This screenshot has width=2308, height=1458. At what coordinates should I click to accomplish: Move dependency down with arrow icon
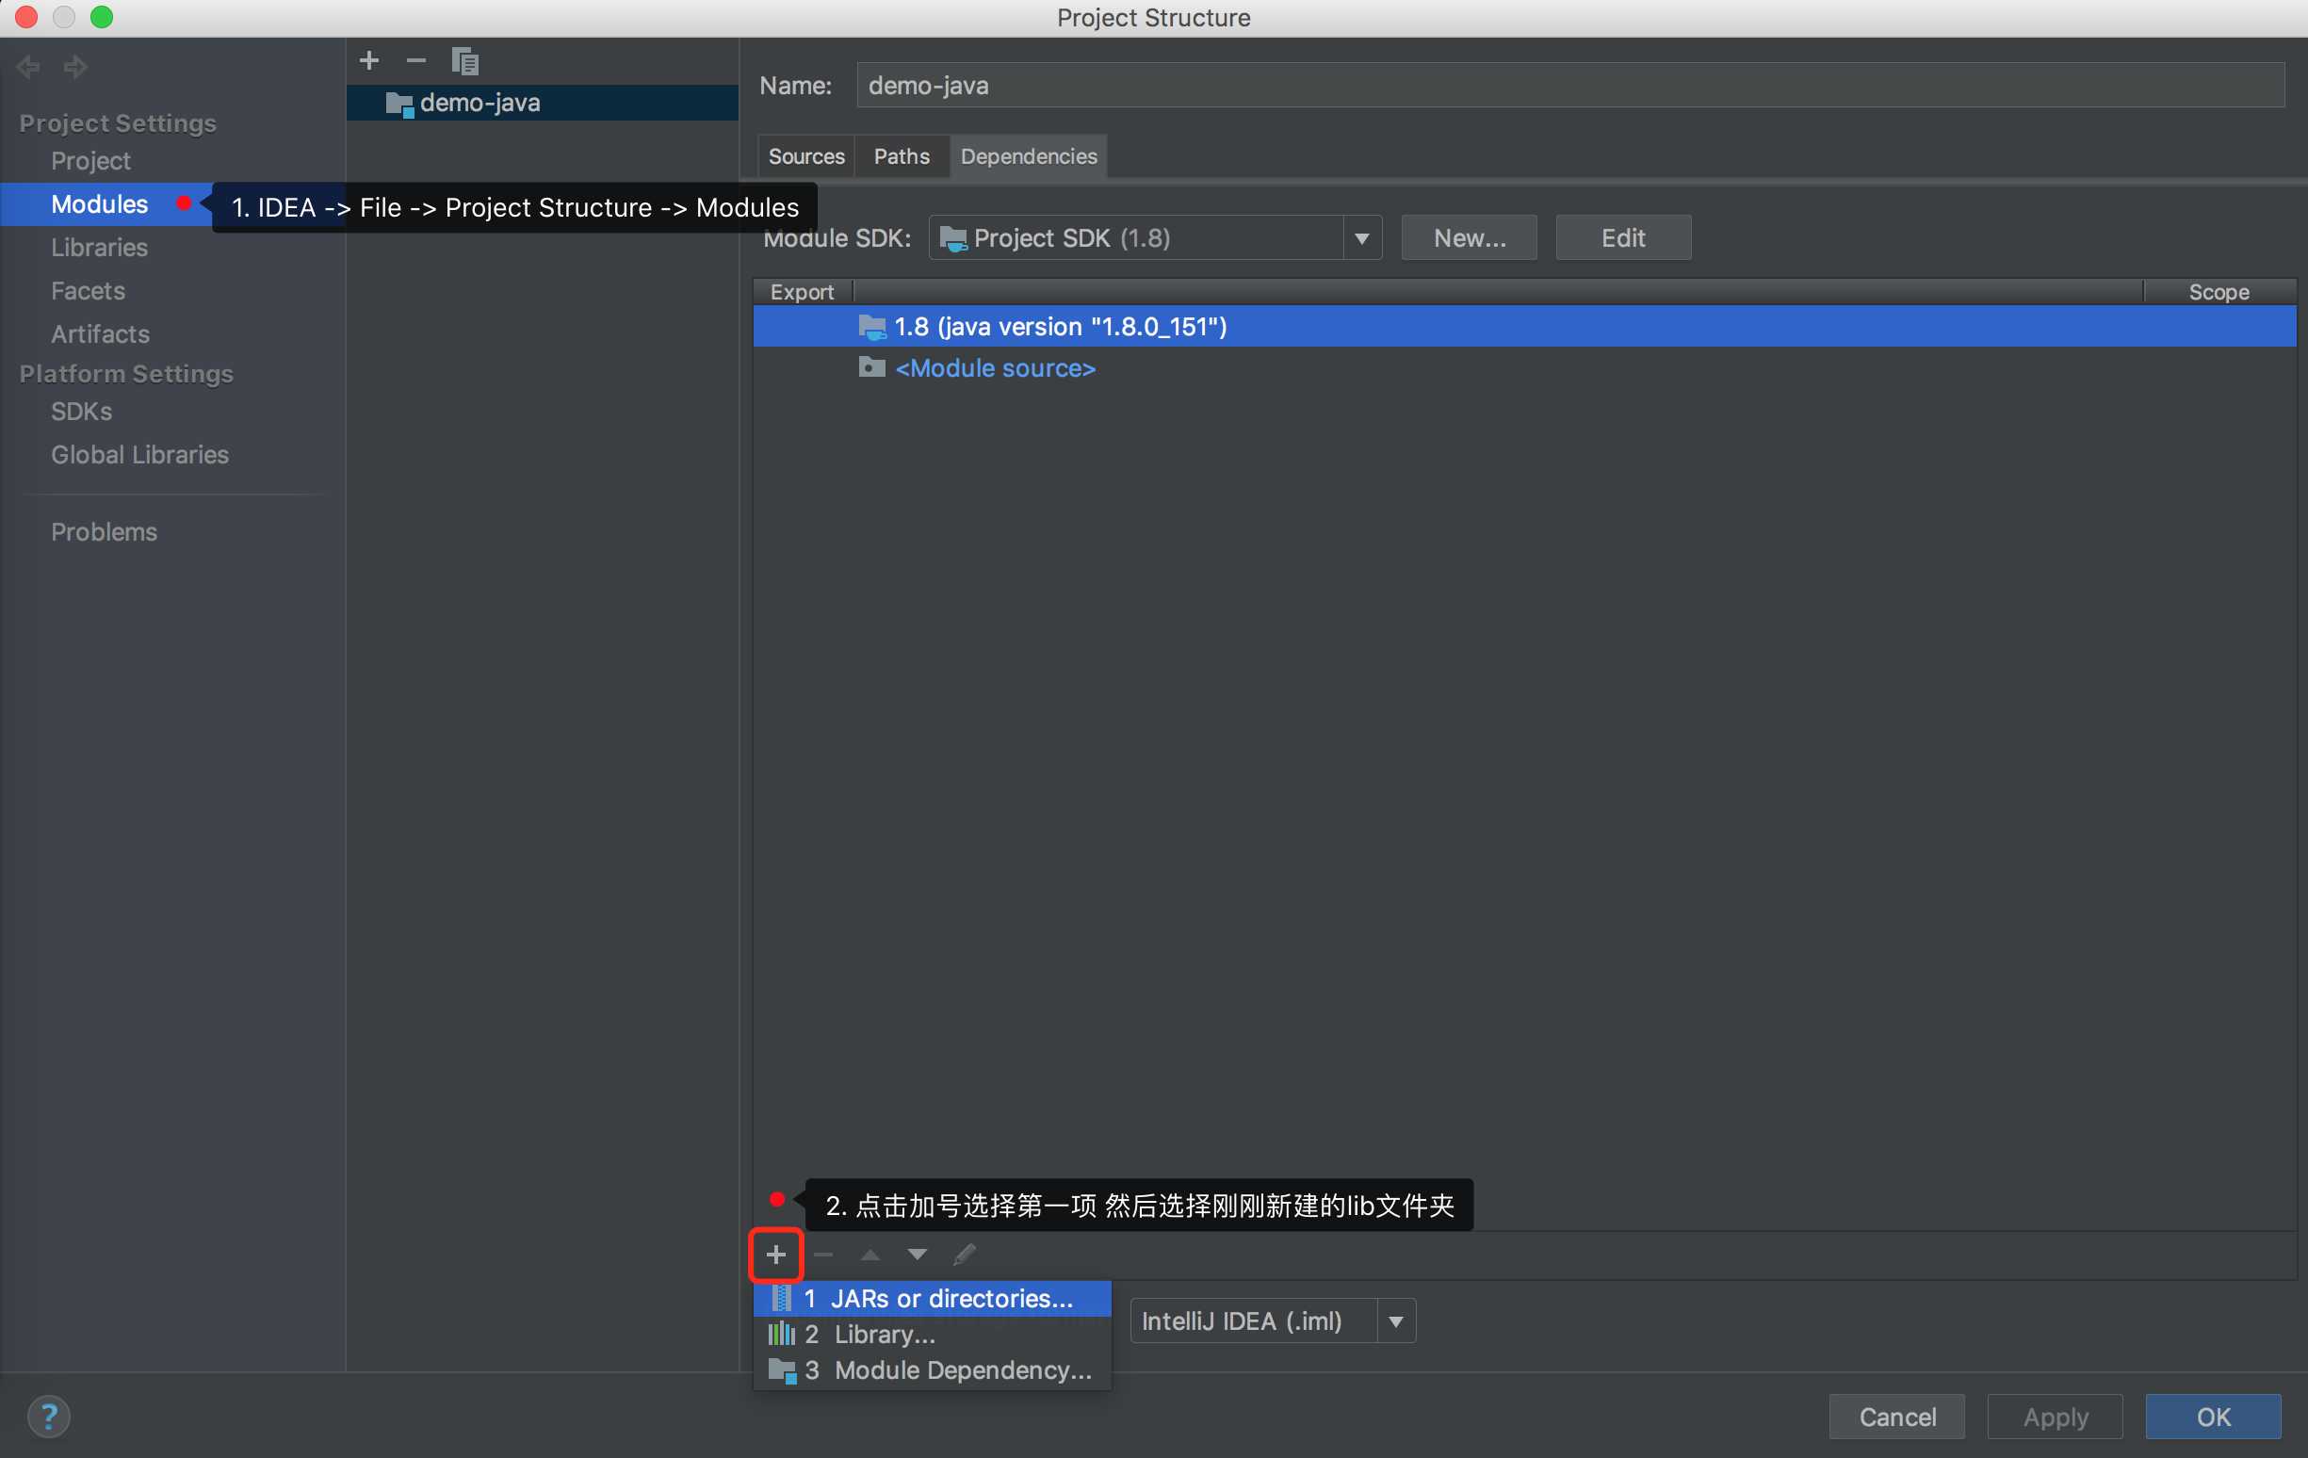tap(918, 1254)
